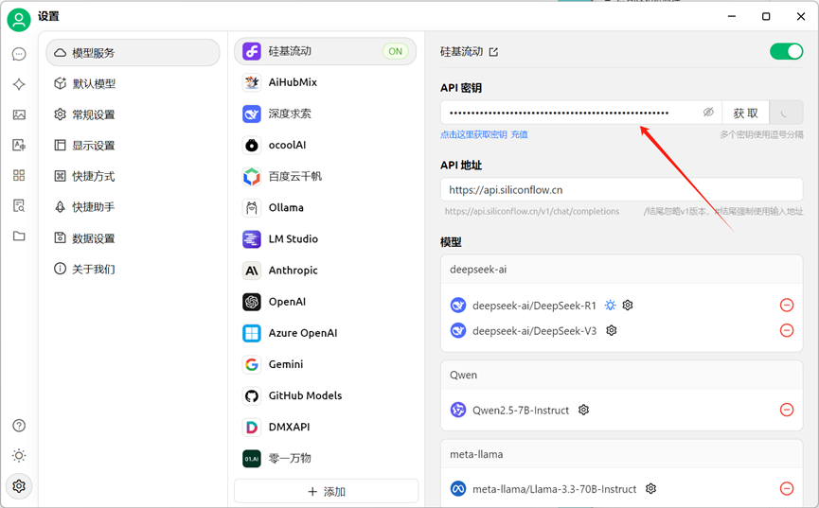Viewport: 819px width, 508px height.
Task: Open the files folder icon in sidebar
Action: (19, 236)
